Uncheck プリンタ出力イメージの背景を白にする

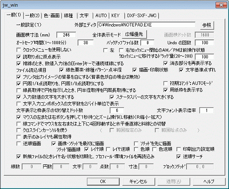[x=19, y=77]
